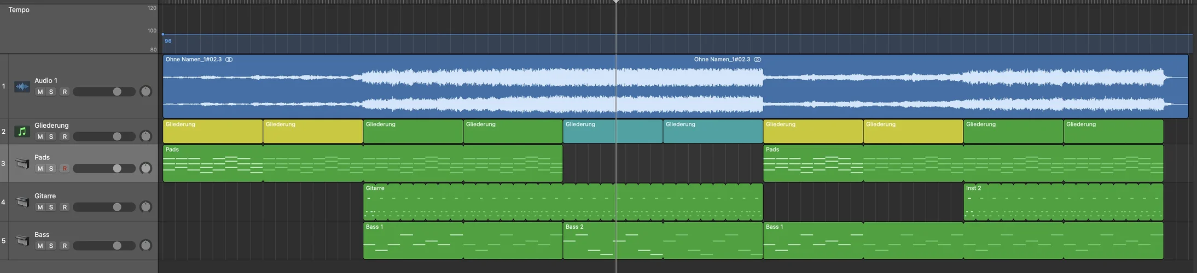Screen dimensions: 1197x273
Task: Mute the Bass track
Action: (40, 246)
